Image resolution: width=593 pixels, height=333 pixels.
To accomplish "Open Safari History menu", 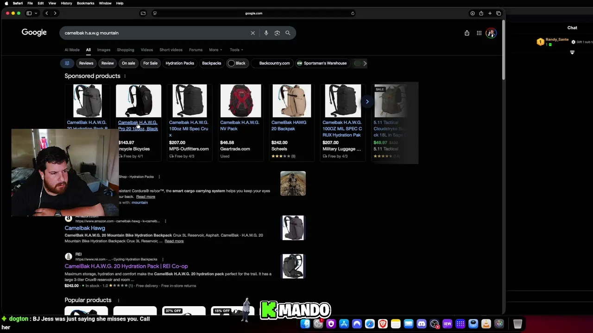I will [x=66, y=3].
